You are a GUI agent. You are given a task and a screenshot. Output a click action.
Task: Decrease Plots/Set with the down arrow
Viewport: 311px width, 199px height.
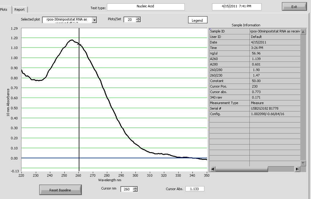click(x=138, y=21)
